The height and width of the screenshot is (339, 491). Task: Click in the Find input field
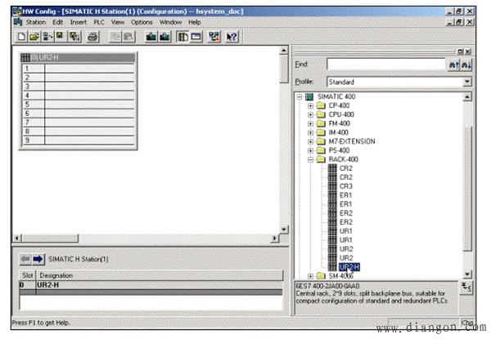point(386,65)
